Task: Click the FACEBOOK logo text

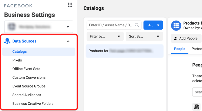Action: pyautogui.click(x=18, y=6)
